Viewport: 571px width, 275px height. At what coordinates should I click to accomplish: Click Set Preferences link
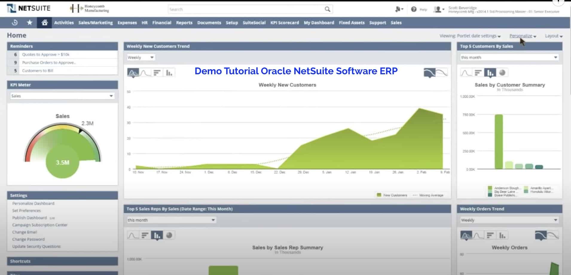(26, 211)
